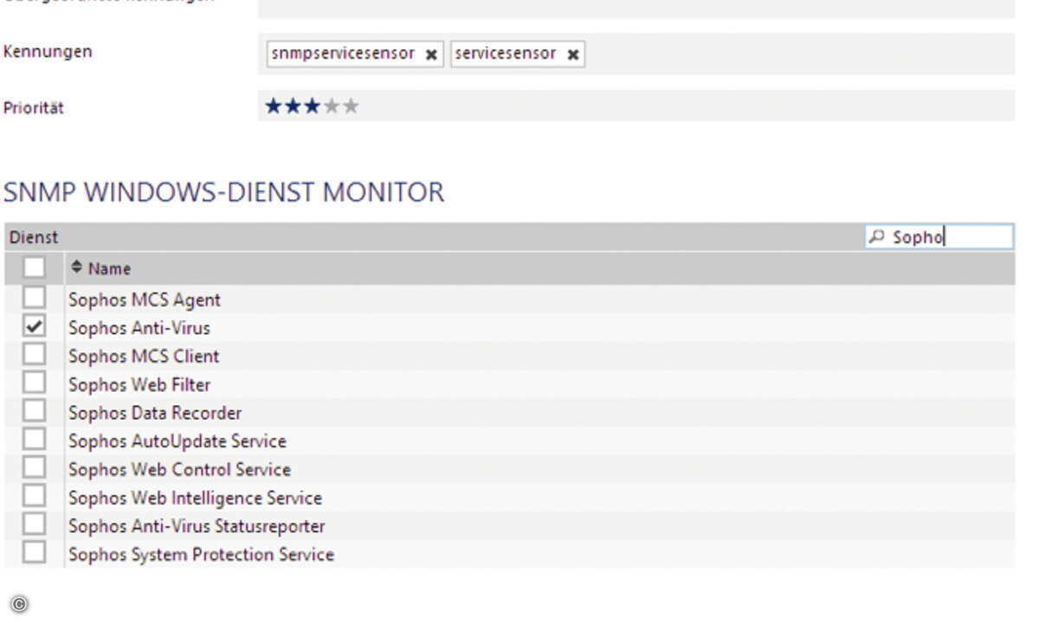The height and width of the screenshot is (623, 1039).
Task: Sort services by Name arrow icon
Action: pyautogui.click(x=77, y=268)
